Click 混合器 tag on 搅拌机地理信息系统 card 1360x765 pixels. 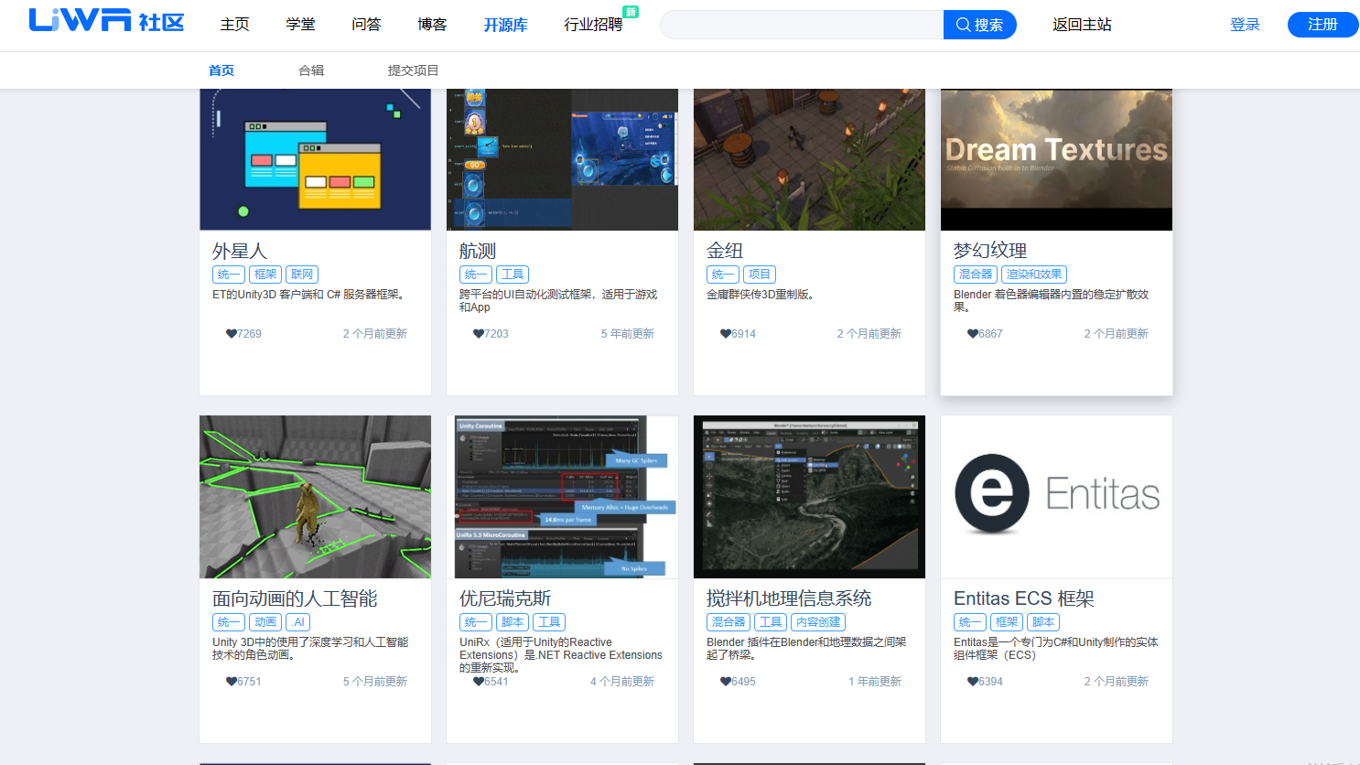click(729, 622)
